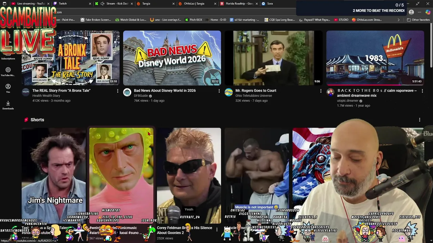Open Home - D-ID bookmark
This screenshot has height=243, width=433.
tap(216, 20)
